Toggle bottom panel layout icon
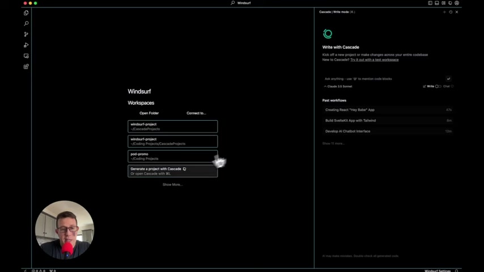This screenshot has width=484, height=272. pos(437,3)
